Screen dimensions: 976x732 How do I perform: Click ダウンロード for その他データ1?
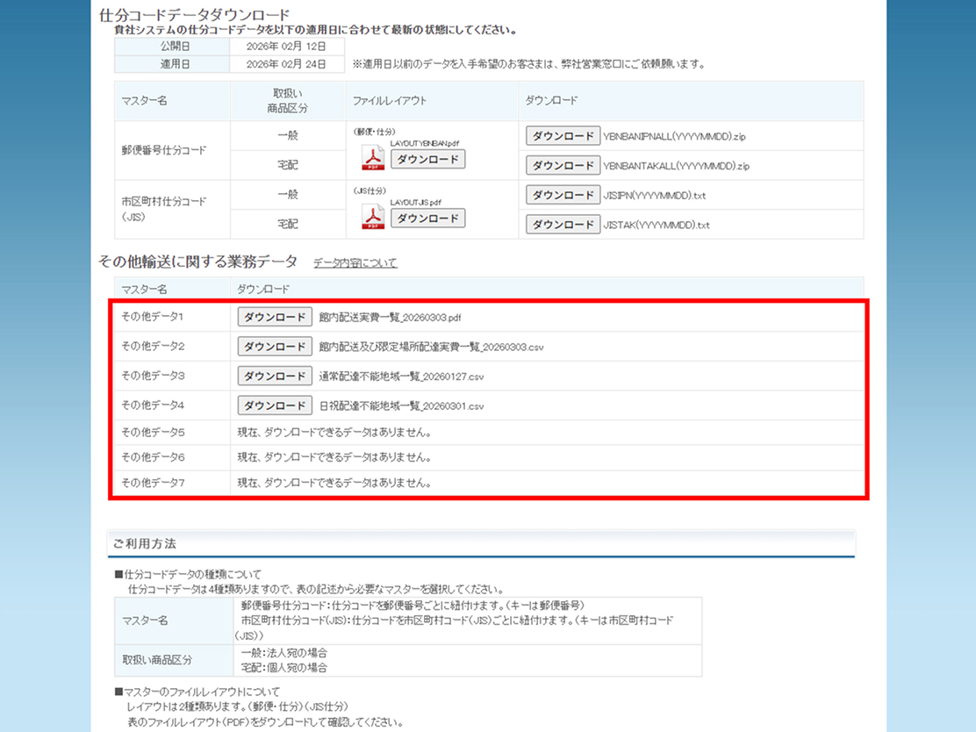[275, 317]
